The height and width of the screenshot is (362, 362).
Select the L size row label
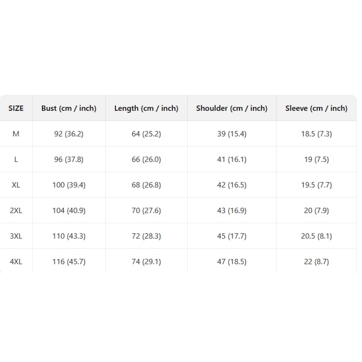16,160
